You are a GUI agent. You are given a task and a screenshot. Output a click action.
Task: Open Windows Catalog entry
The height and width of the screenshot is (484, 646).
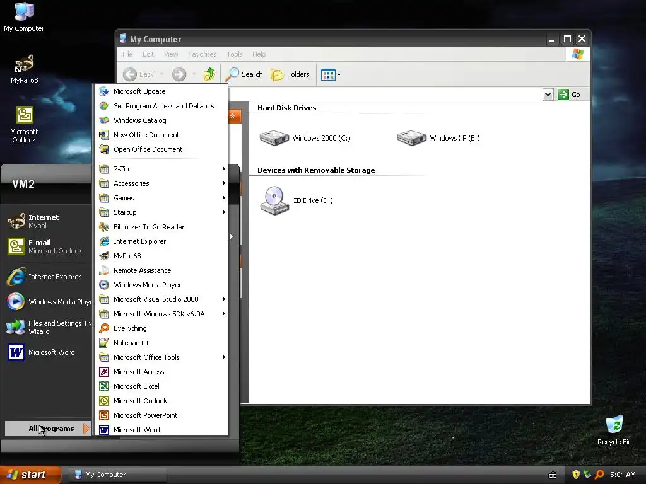161,120
